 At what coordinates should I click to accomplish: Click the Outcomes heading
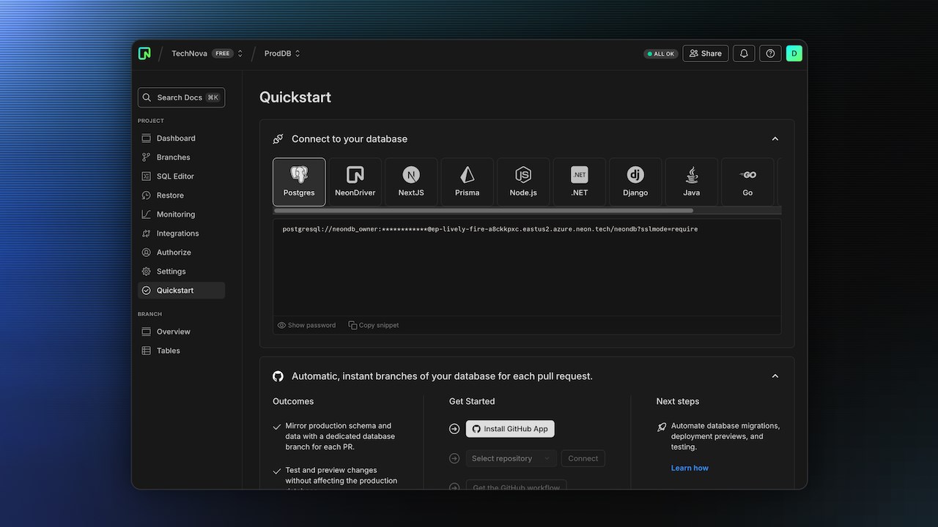tap(293, 401)
